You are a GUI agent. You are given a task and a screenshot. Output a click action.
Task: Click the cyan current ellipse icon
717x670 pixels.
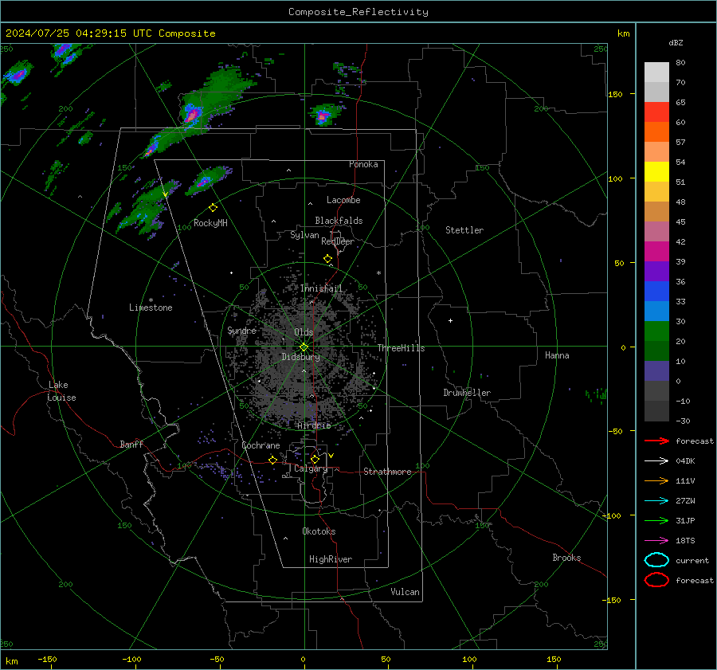coord(656,560)
